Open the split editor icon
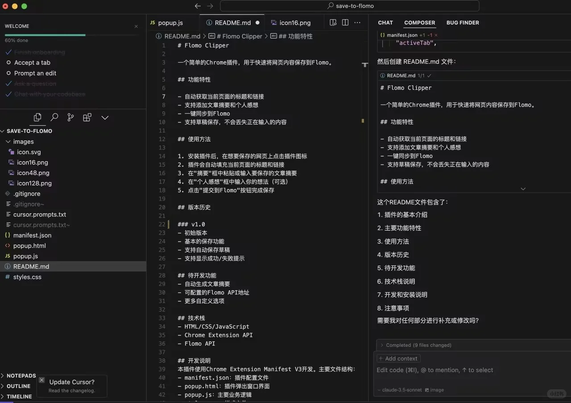 point(345,22)
